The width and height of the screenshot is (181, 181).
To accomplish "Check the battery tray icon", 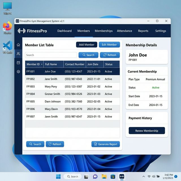I will click(158, 176).
